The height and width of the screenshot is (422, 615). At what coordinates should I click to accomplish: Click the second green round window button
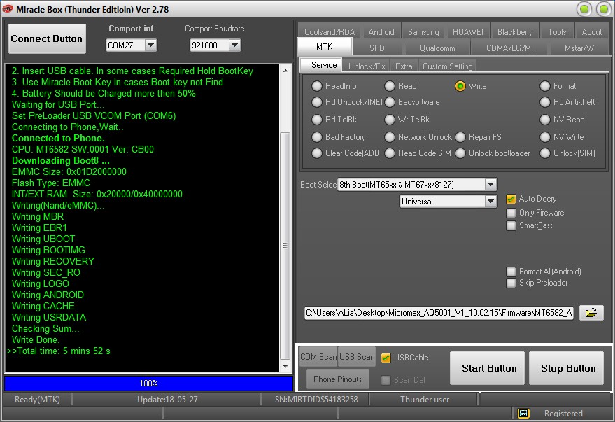(x=604, y=9)
